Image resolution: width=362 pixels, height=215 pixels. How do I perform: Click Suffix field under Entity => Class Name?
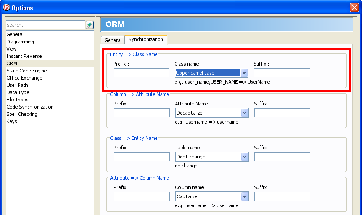coord(281,73)
